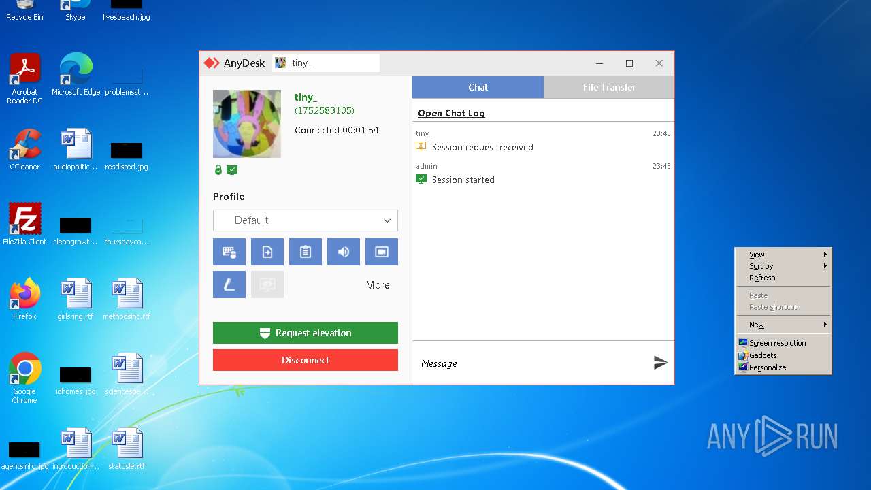871x490 pixels.
Task: Switch to the File Transfer tab
Action: [x=609, y=87]
